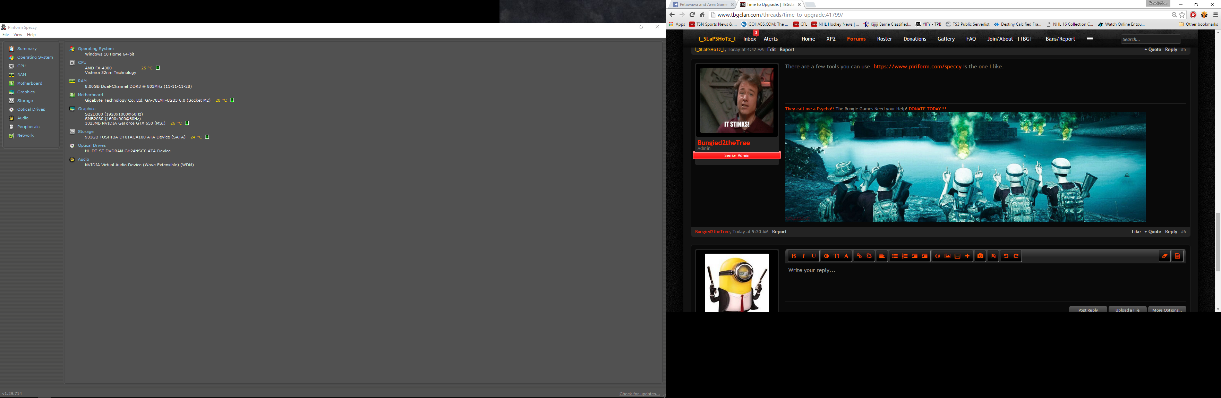Open the piriform.com/speccy link in post
The image size is (1221, 398).
click(917, 67)
